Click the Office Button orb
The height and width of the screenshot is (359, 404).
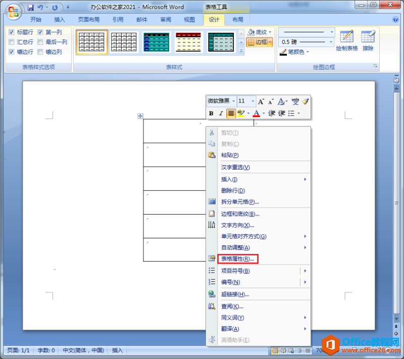pyautogui.click(x=13, y=11)
